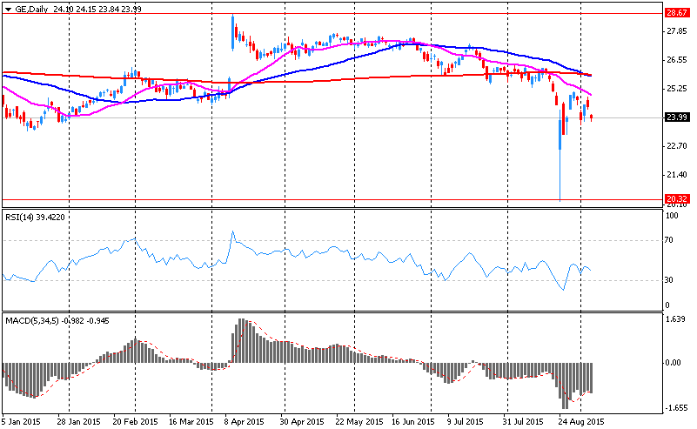Select the 30 Apr 2015 date label

click(x=302, y=421)
